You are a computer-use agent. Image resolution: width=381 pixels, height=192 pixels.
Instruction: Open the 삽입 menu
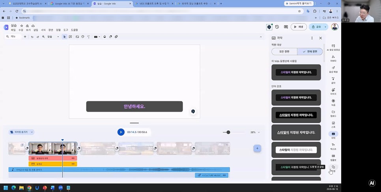click(36, 30)
